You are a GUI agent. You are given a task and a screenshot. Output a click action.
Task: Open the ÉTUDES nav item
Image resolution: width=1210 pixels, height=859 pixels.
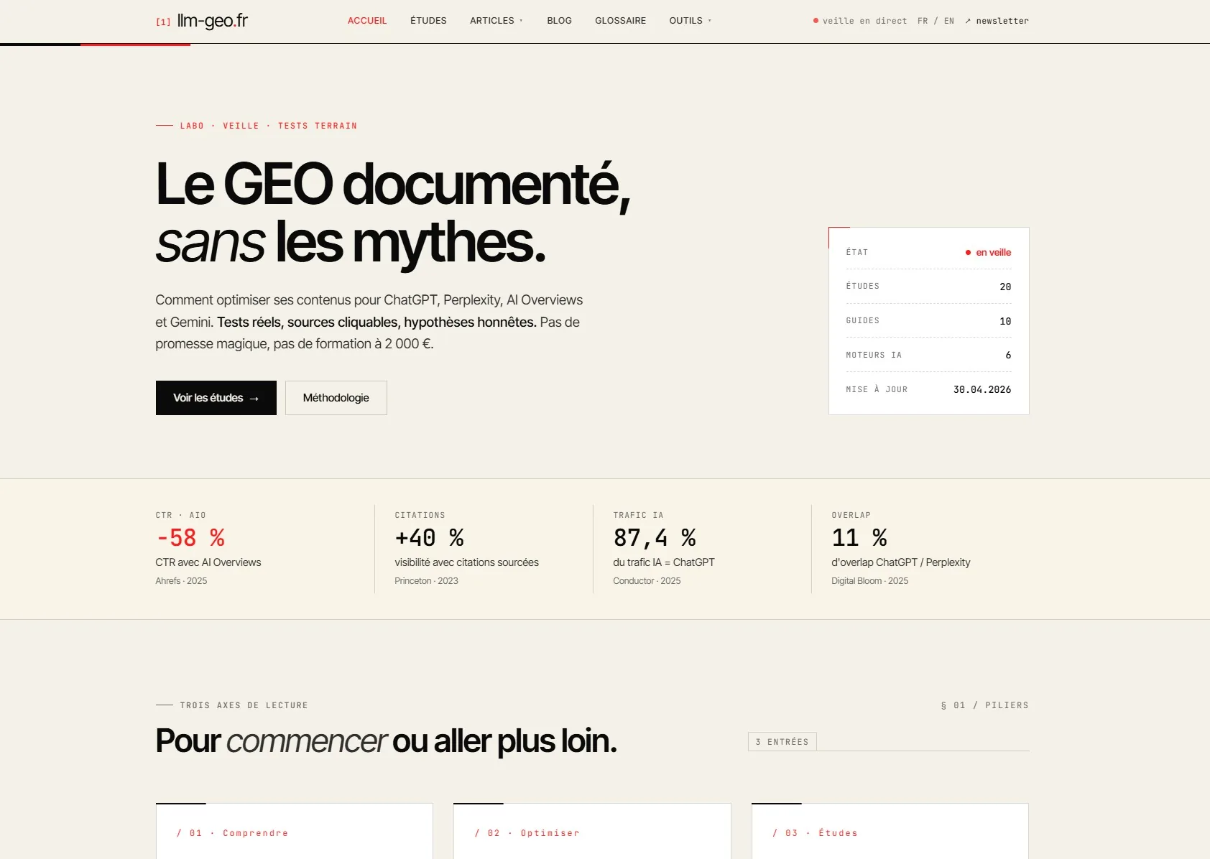428,21
